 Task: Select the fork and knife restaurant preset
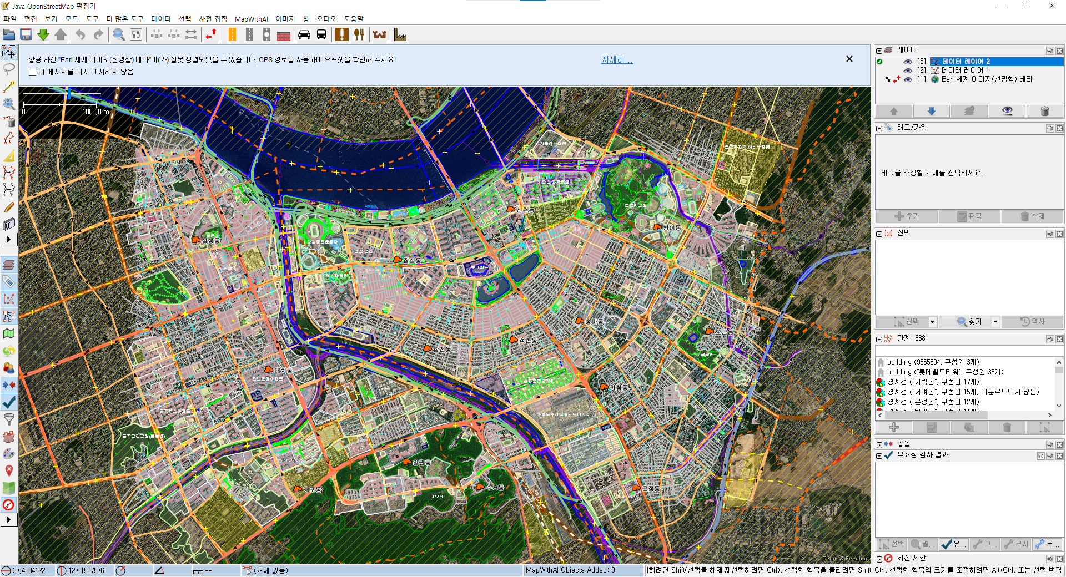click(x=359, y=35)
